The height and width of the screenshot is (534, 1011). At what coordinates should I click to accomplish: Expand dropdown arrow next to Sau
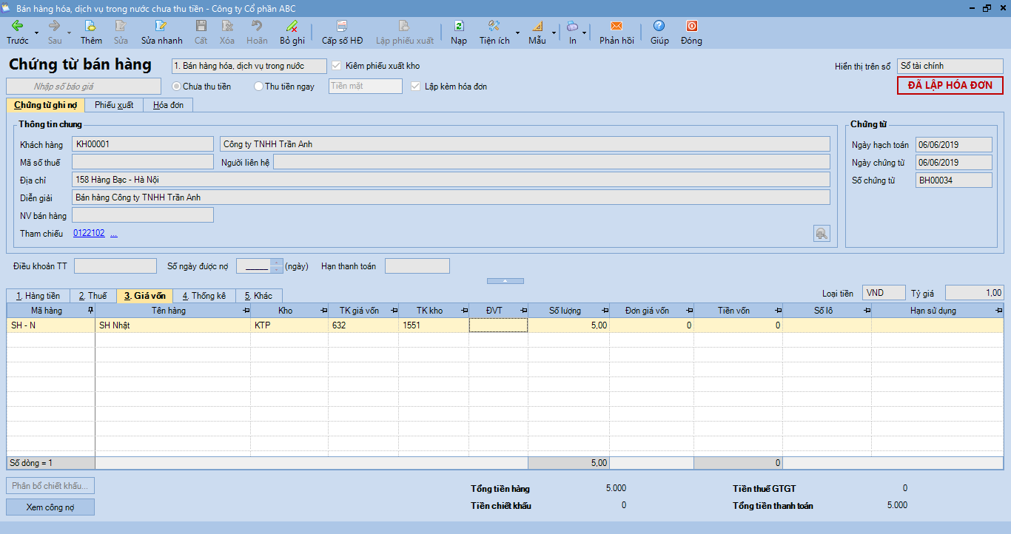click(70, 33)
